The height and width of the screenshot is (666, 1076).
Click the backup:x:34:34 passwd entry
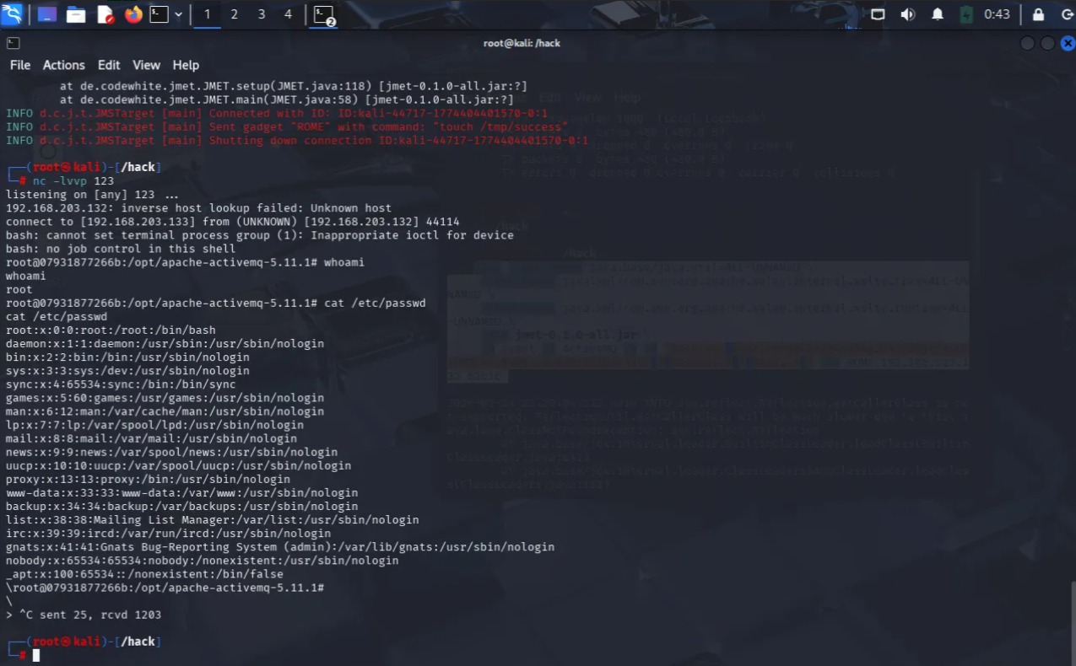pos(181,506)
